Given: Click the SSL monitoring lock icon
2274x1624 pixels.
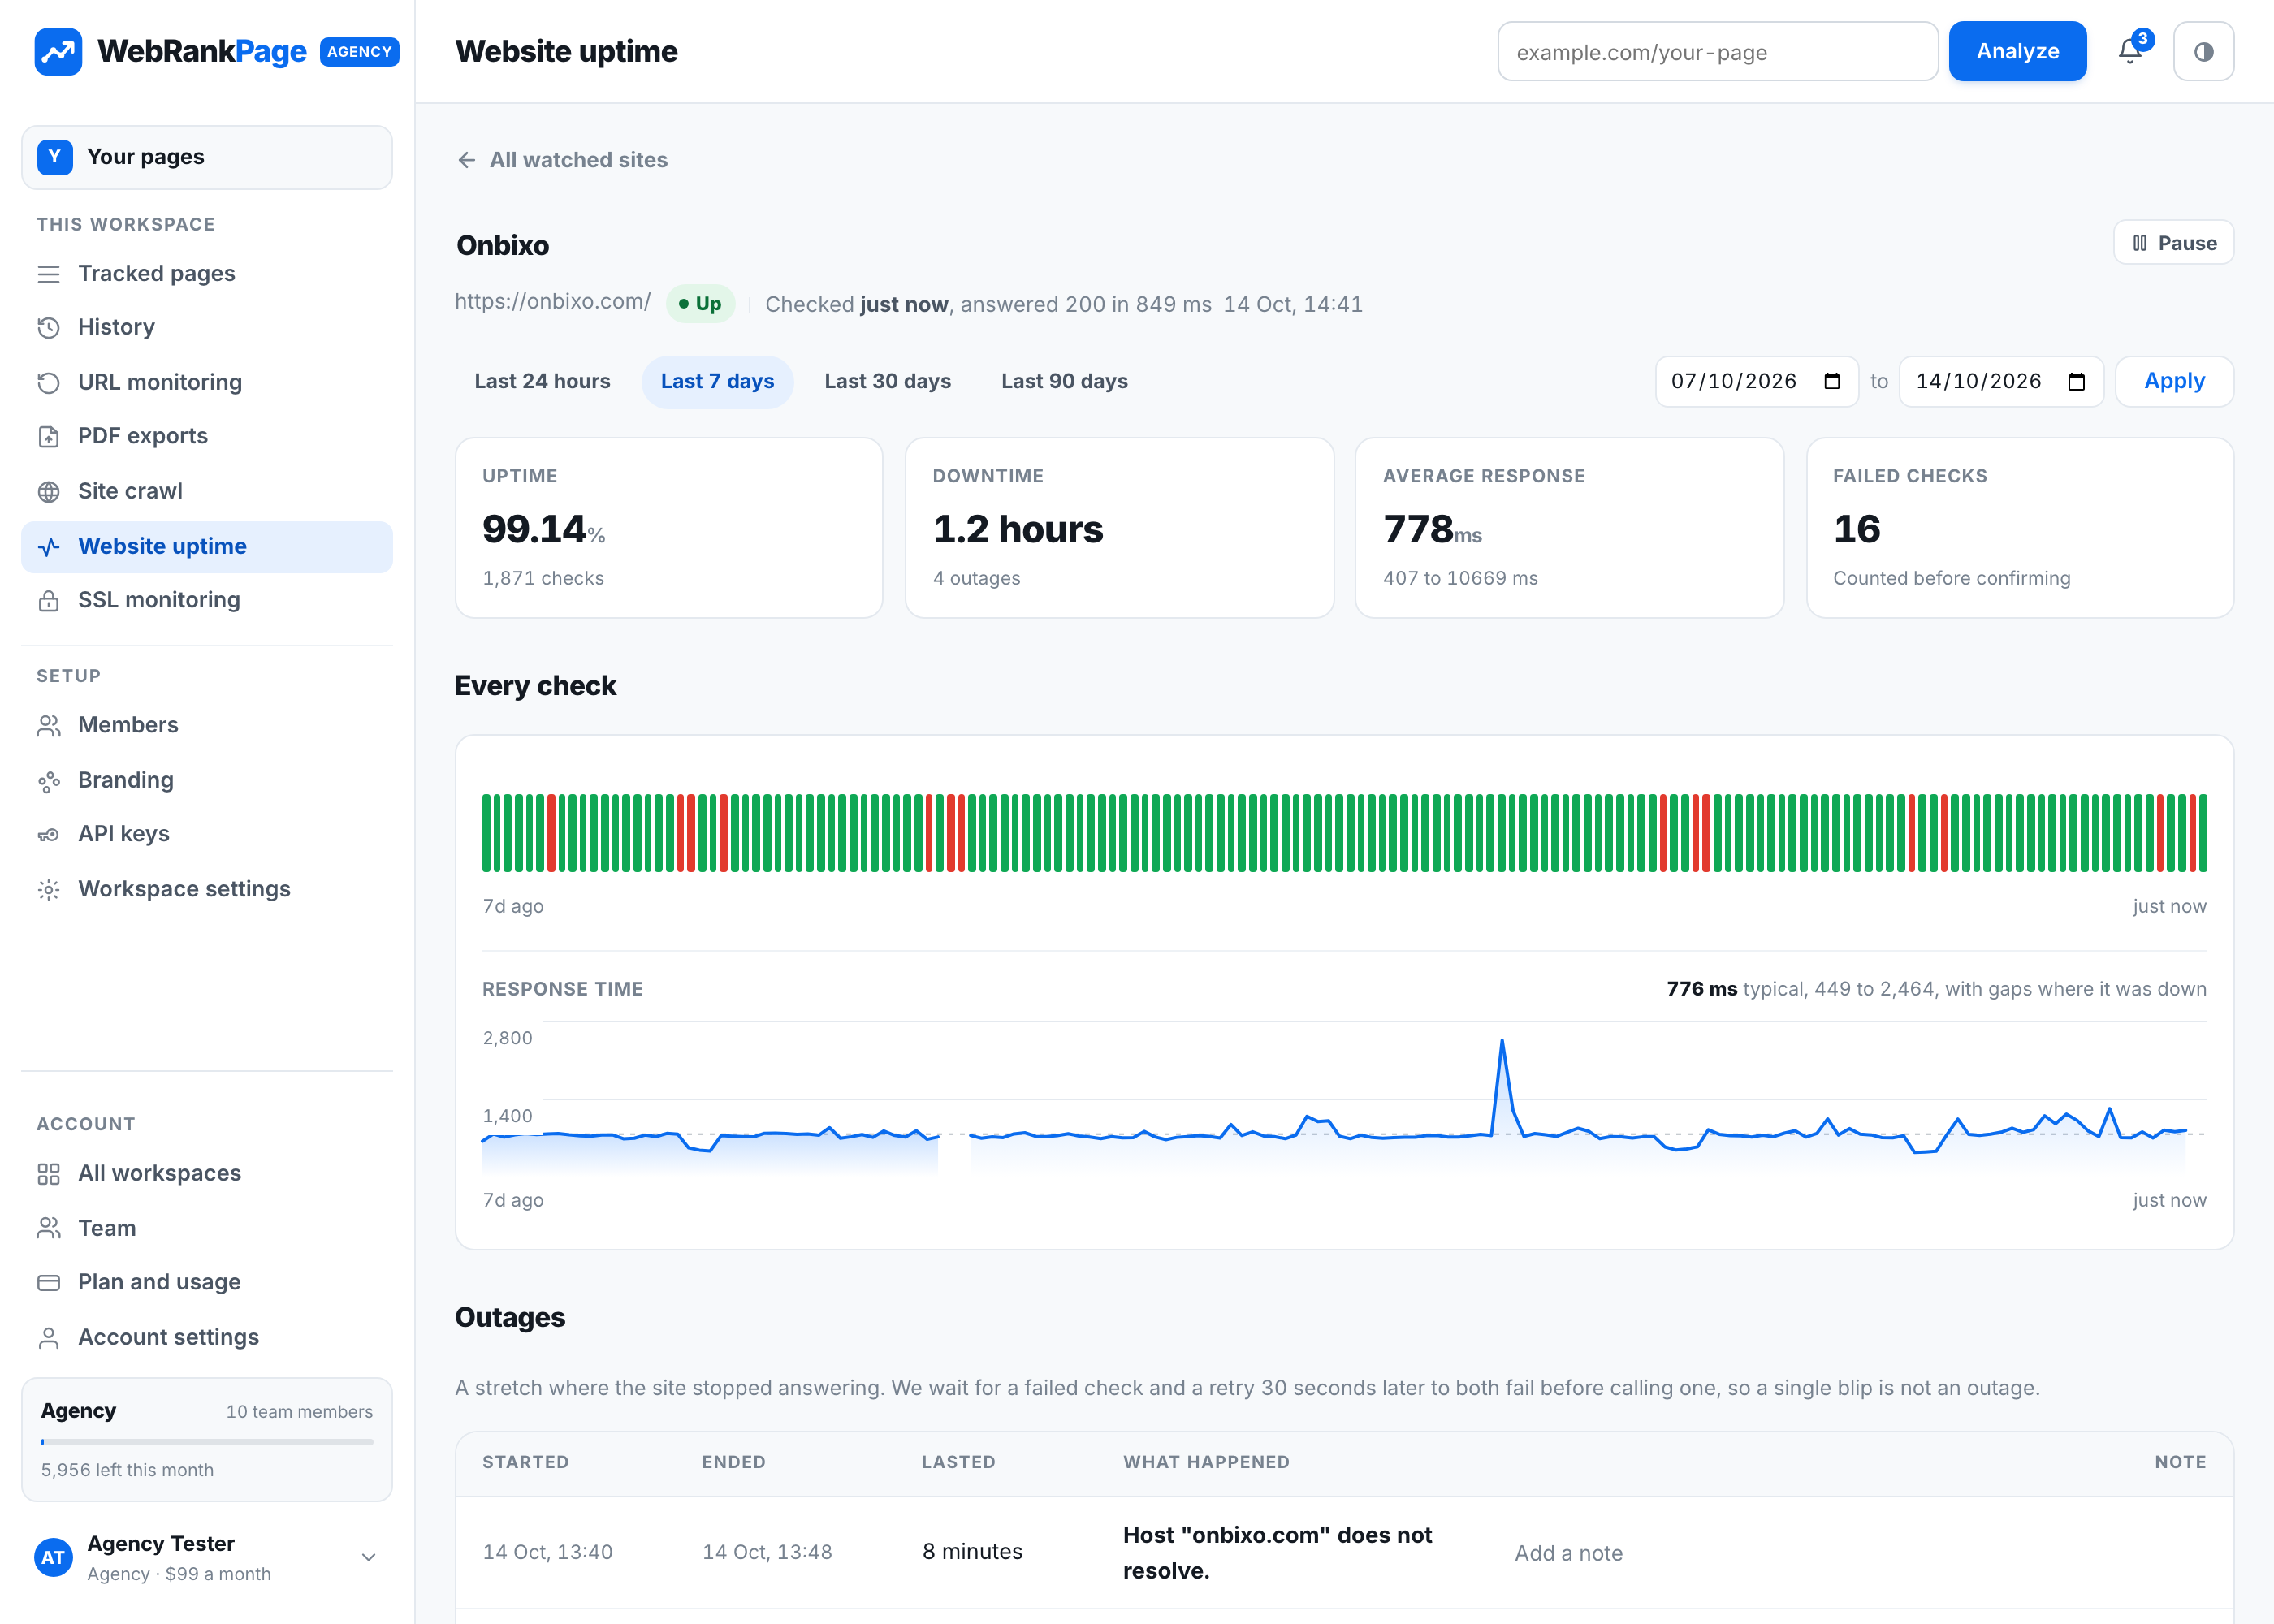Looking at the screenshot, I should (x=48, y=600).
